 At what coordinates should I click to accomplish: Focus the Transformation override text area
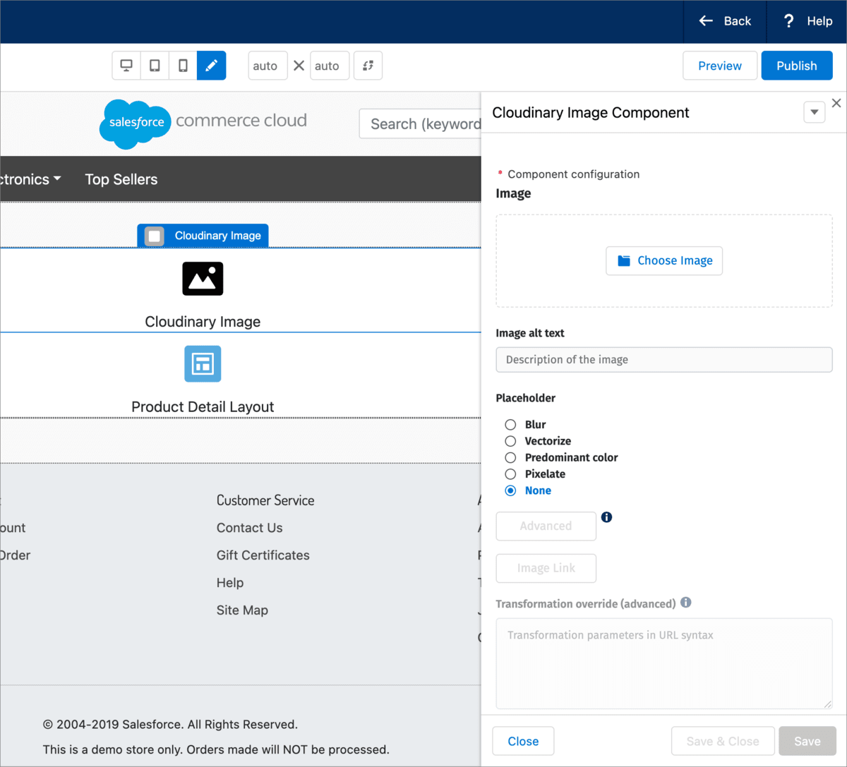coord(664,663)
